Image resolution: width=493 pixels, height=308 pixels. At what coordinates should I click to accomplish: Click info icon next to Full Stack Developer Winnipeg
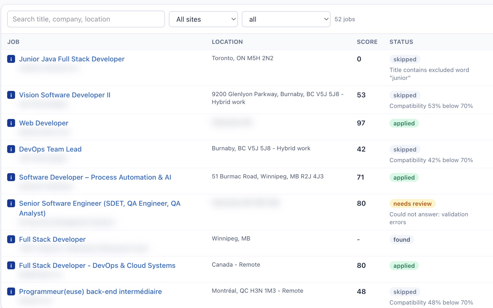(x=11, y=239)
